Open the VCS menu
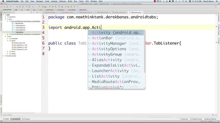This screenshot has width=220, height=123. click(x=87, y=1)
